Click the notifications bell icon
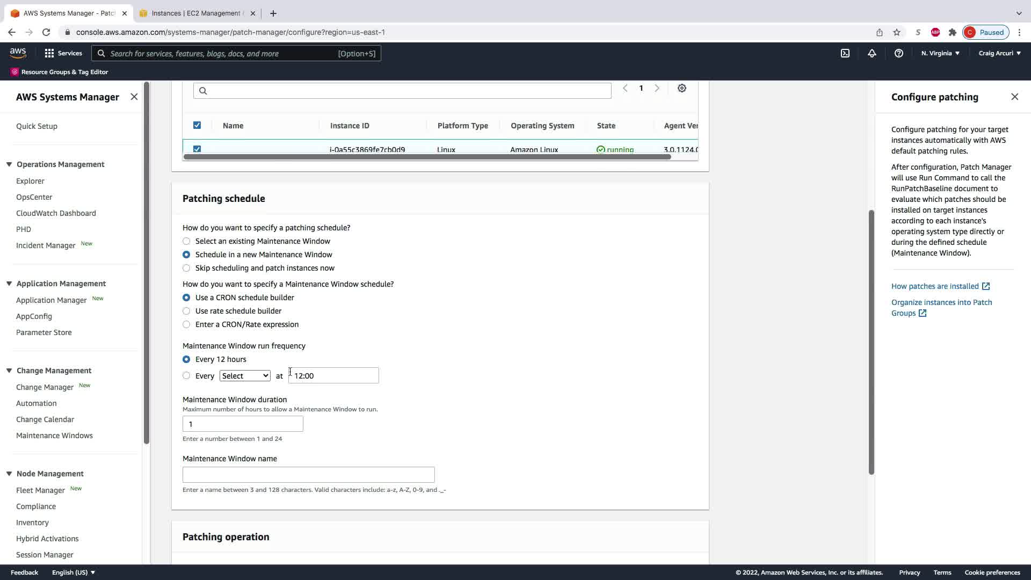The width and height of the screenshot is (1031, 580). 872,53
